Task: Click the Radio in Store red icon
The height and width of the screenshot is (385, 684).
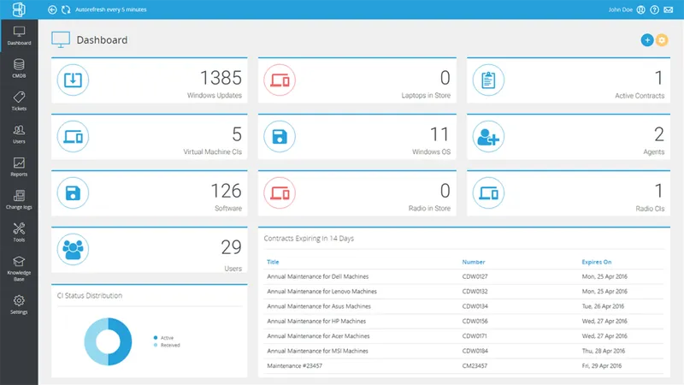Action: pyautogui.click(x=280, y=193)
